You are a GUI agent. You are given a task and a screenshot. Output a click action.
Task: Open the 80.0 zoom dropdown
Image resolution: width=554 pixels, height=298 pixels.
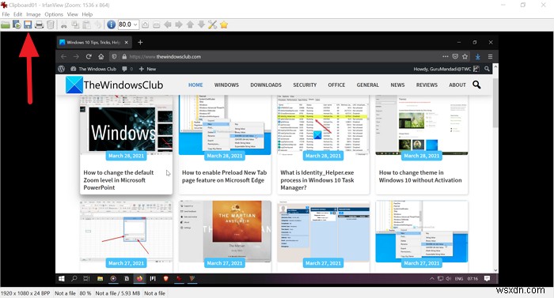coord(135,25)
